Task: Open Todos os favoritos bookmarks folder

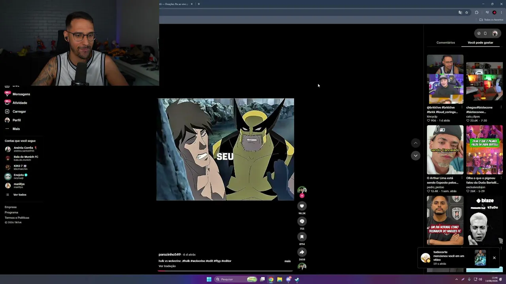Action: (491, 20)
